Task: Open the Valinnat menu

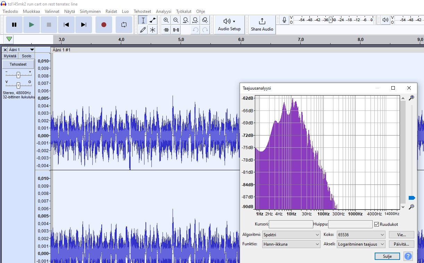Action: coord(52,11)
